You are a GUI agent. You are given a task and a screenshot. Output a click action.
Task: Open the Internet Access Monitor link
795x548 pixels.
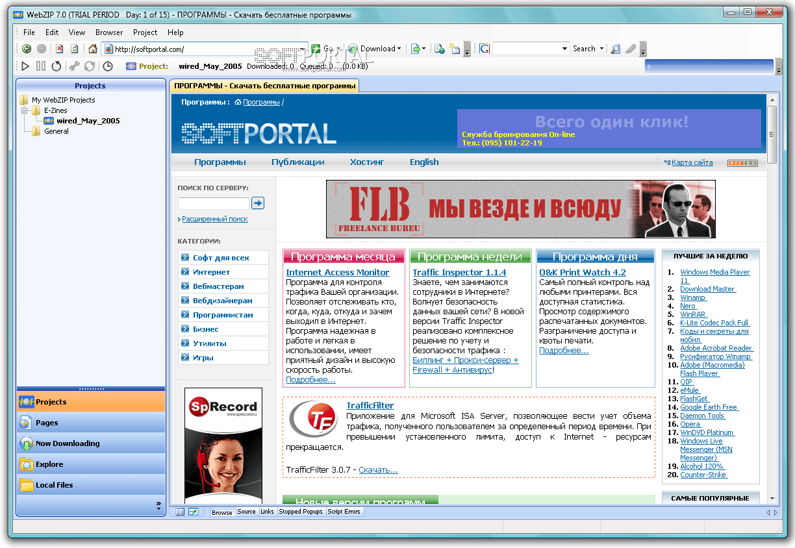click(338, 273)
